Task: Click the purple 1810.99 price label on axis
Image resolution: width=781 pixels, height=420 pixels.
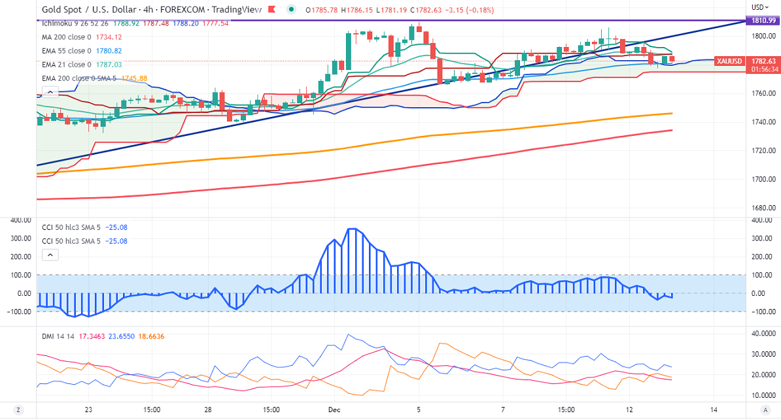Action: tap(763, 20)
